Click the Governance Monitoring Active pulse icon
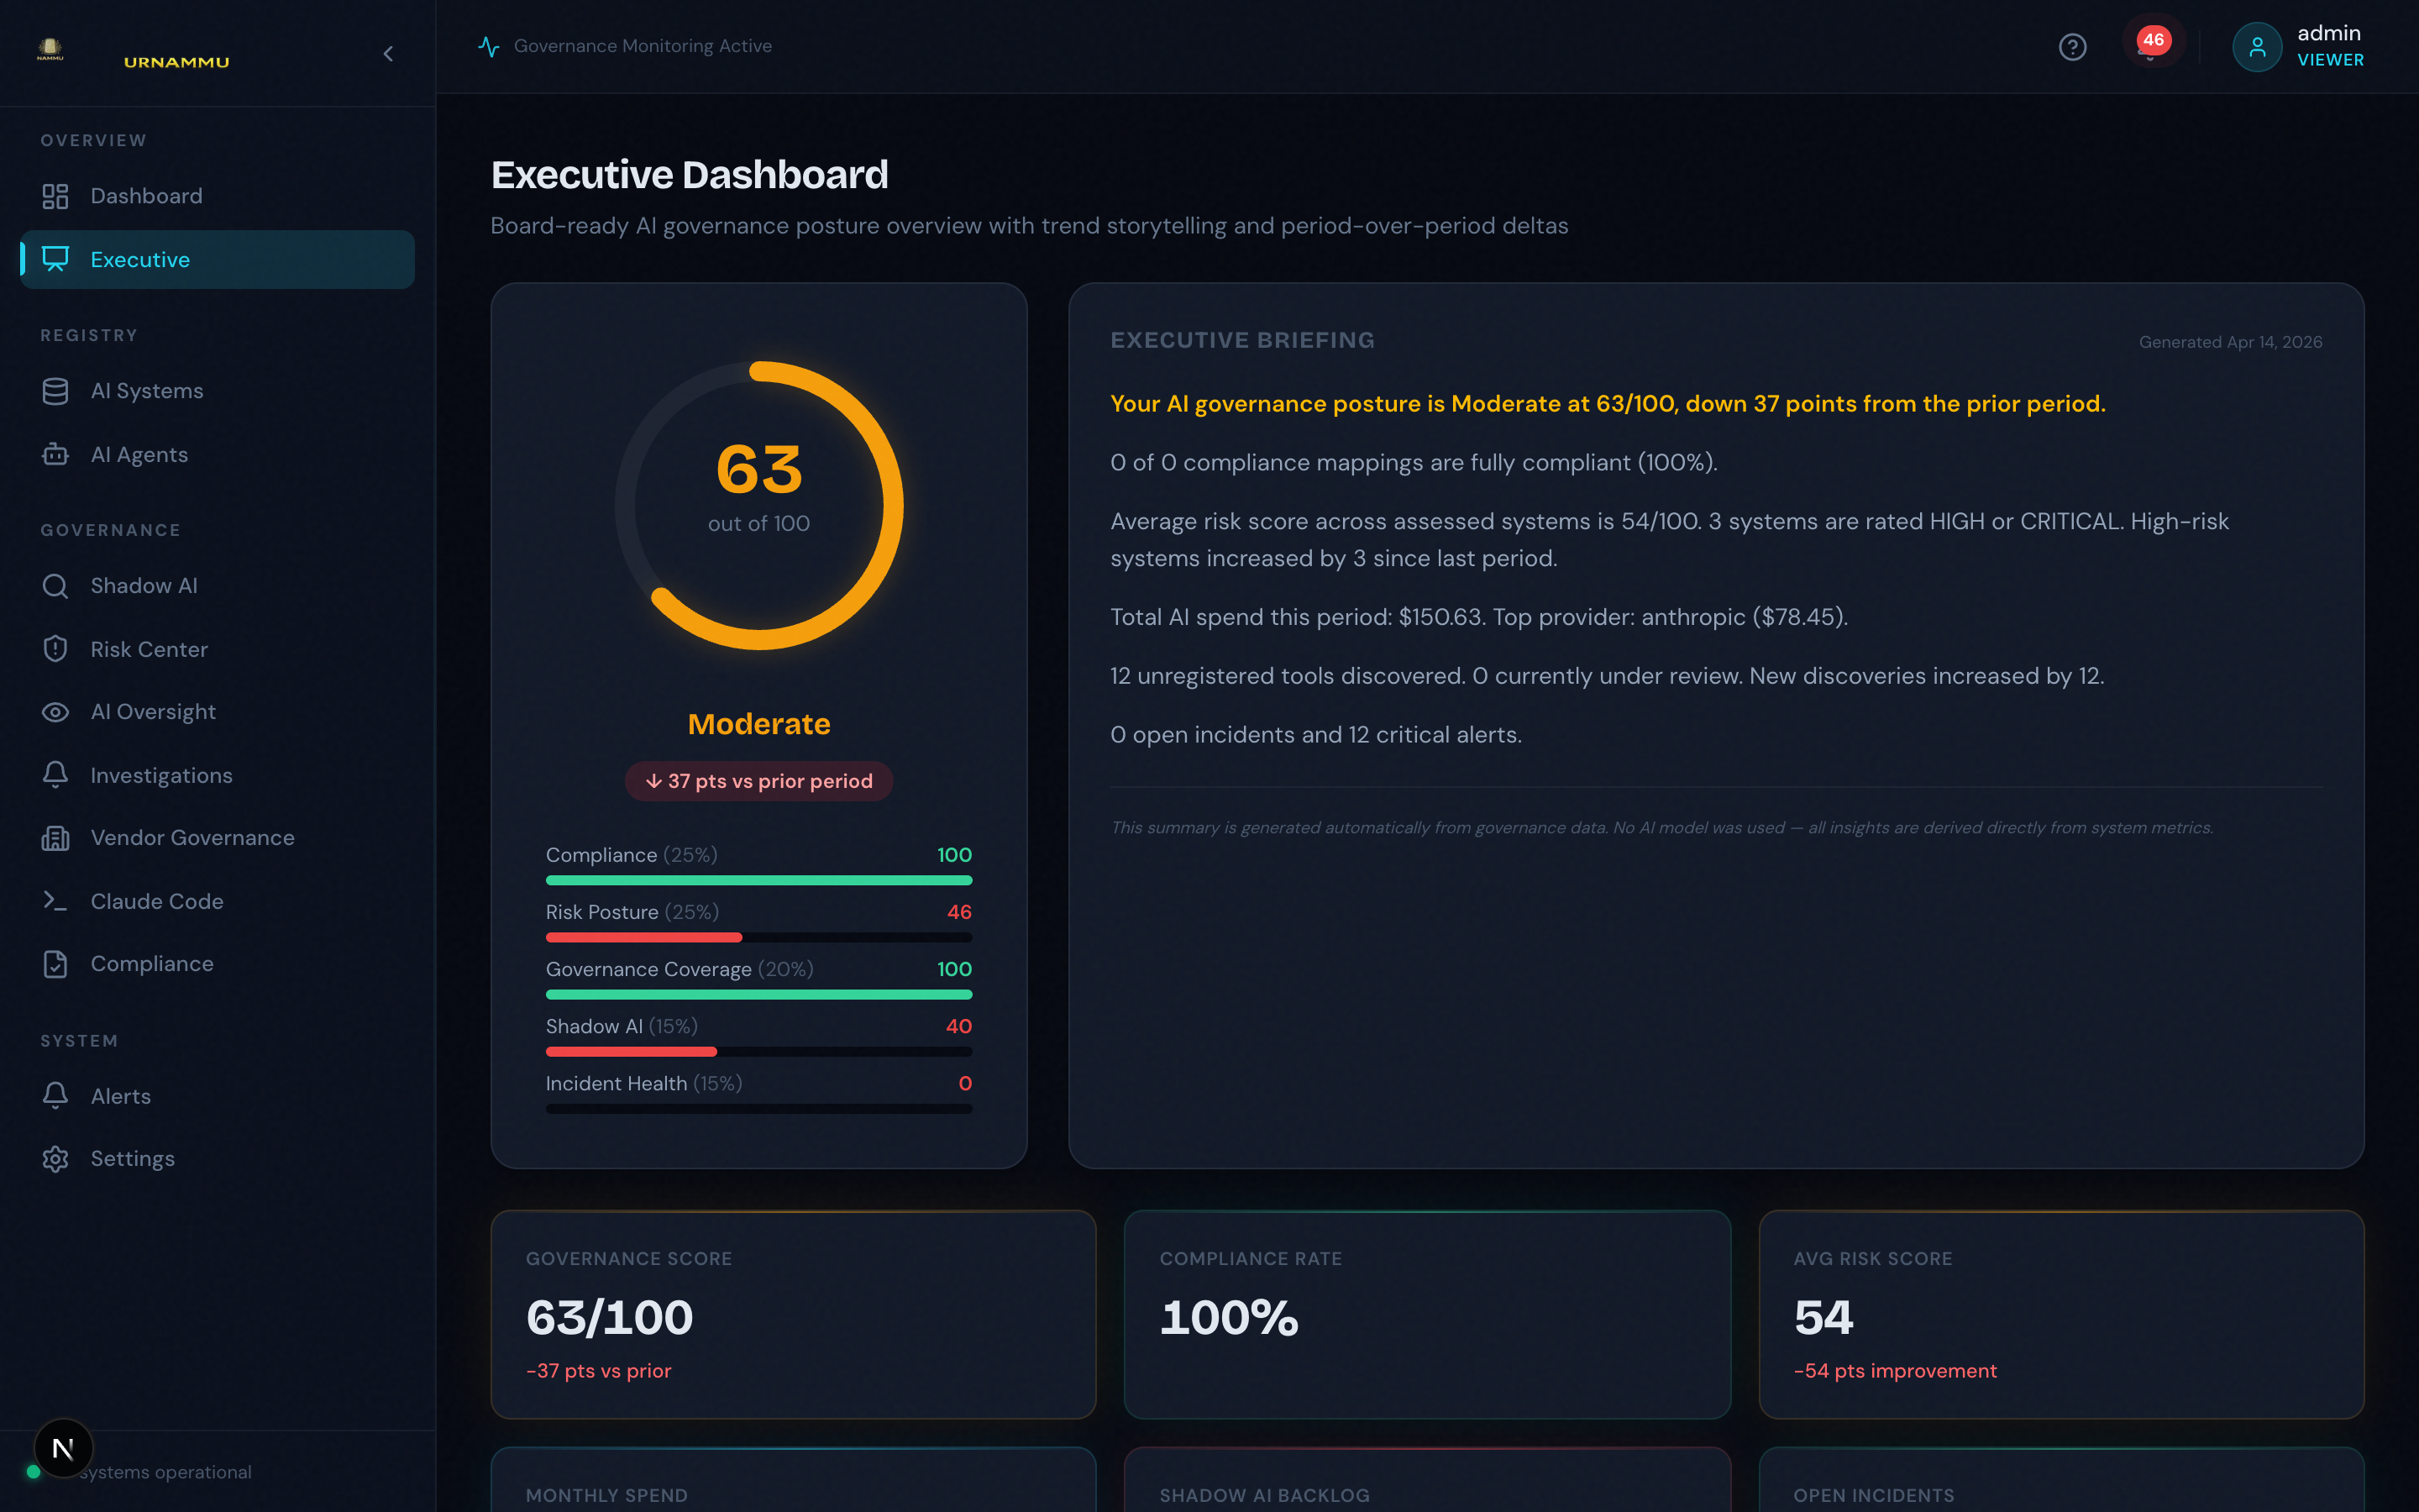 click(489, 45)
